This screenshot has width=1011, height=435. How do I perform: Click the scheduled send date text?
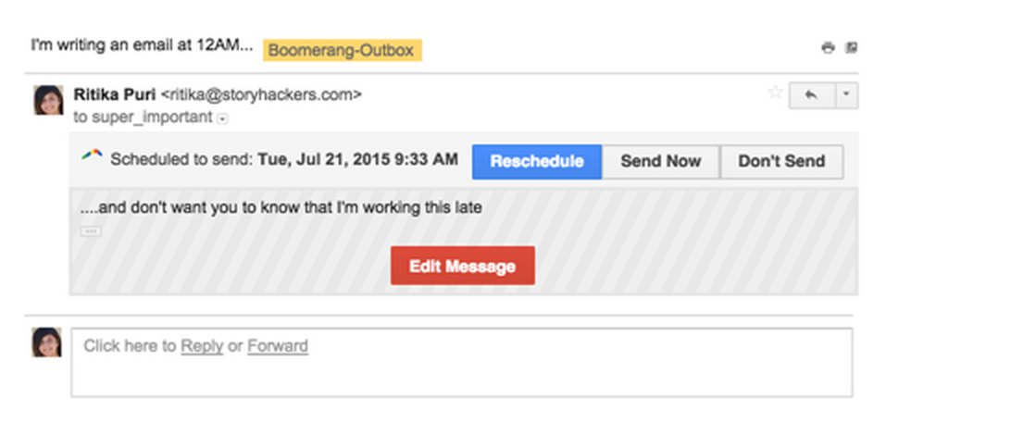coord(358,159)
